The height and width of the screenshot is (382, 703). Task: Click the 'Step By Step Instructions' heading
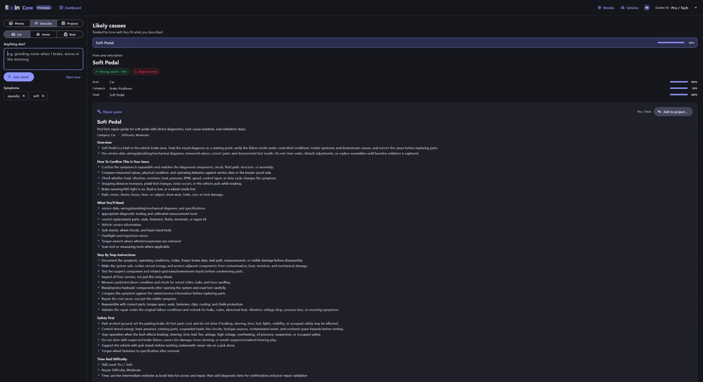pos(116,255)
